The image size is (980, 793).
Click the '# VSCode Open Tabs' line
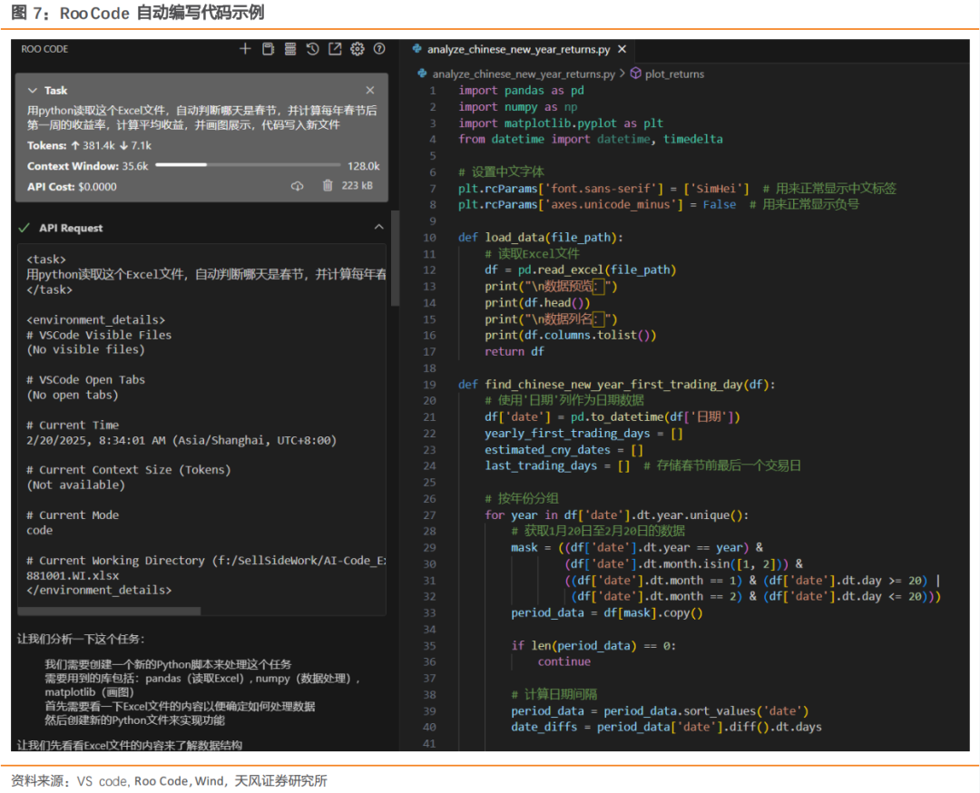(x=85, y=380)
